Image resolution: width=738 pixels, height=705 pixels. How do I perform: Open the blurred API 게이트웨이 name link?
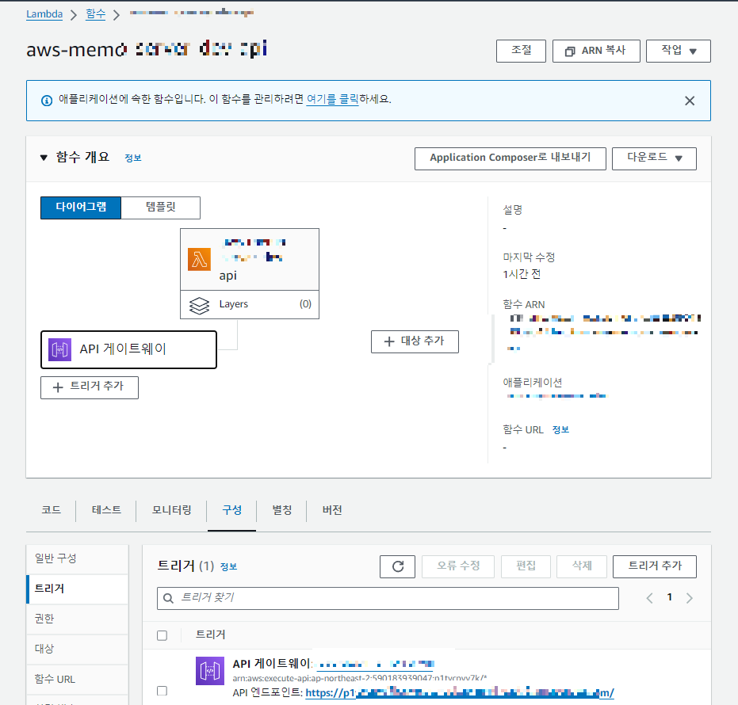click(x=377, y=664)
